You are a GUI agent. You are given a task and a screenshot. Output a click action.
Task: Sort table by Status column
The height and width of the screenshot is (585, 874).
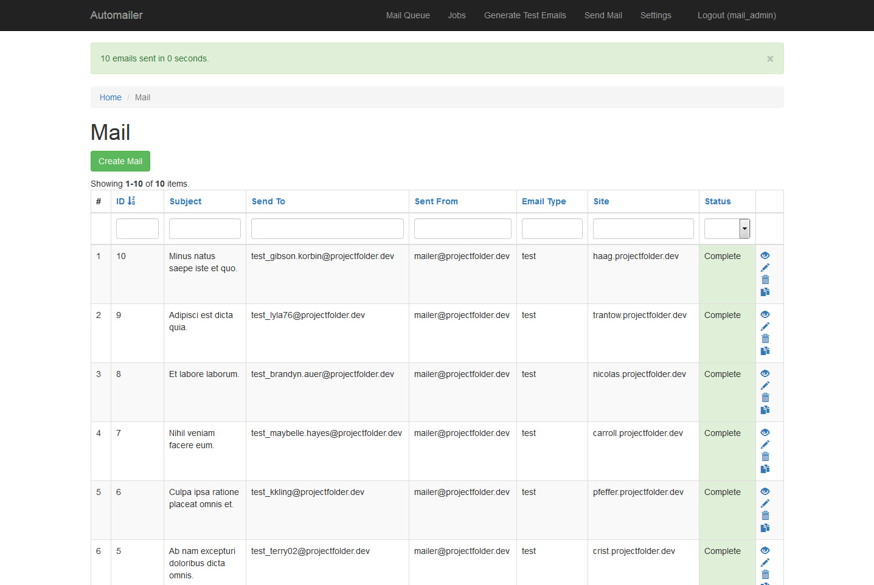718,201
